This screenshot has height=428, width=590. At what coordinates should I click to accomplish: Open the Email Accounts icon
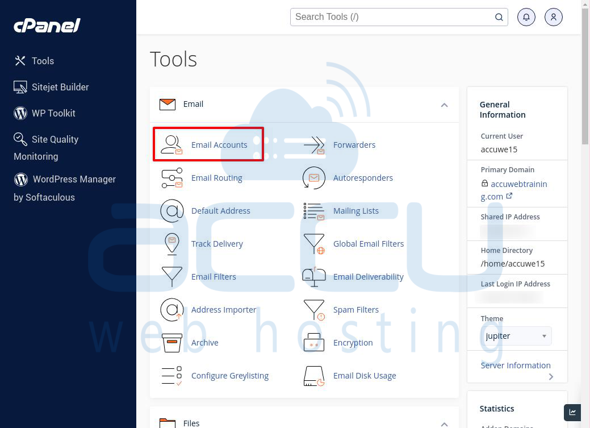tap(171, 144)
